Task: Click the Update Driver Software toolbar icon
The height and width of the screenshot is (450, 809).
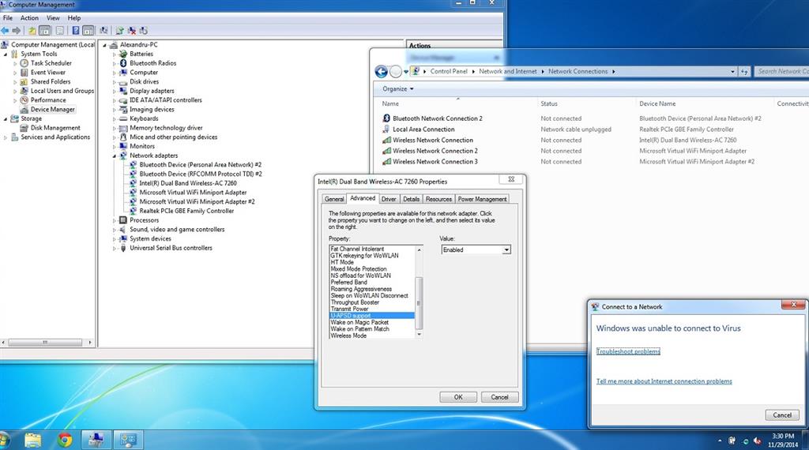Action: [x=120, y=31]
